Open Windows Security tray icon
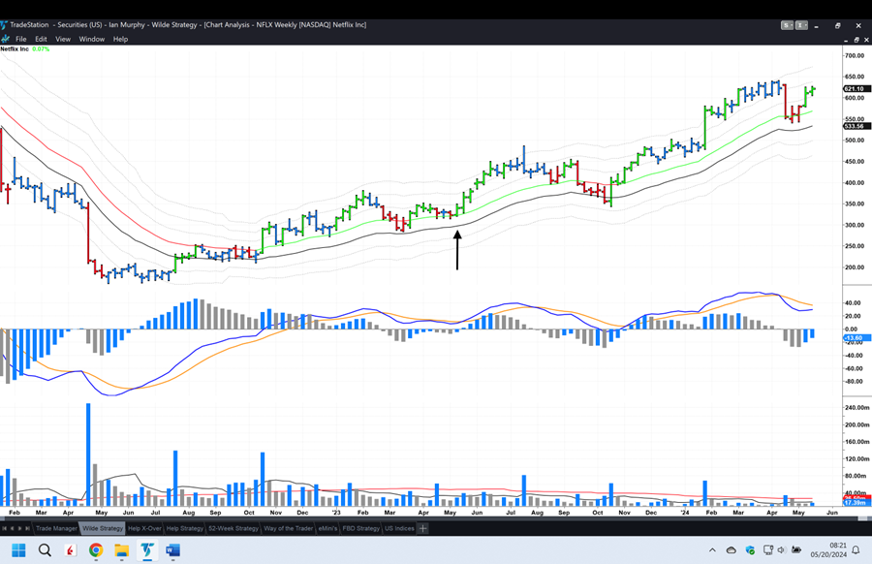 click(750, 550)
